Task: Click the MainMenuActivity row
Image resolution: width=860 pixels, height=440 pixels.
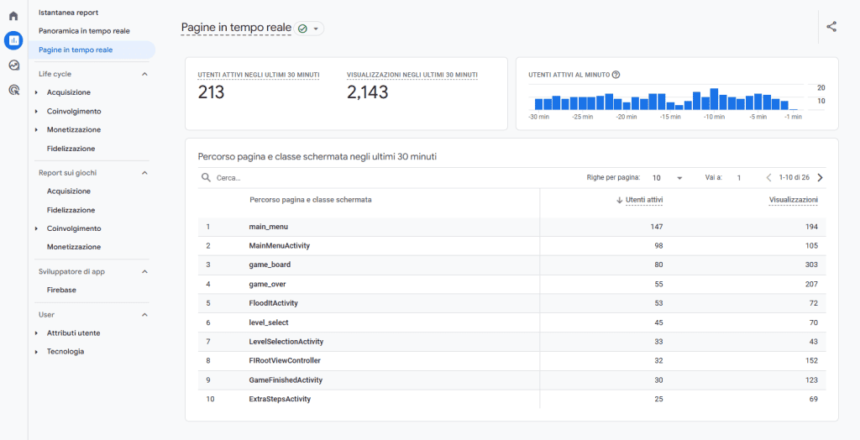Action: coord(511,246)
